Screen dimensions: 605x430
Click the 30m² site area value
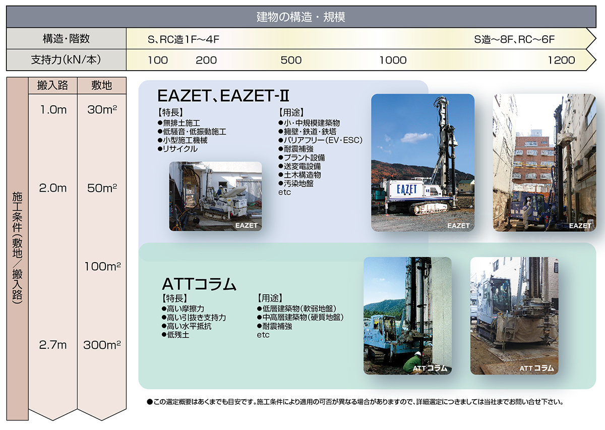(x=102, y=109)
